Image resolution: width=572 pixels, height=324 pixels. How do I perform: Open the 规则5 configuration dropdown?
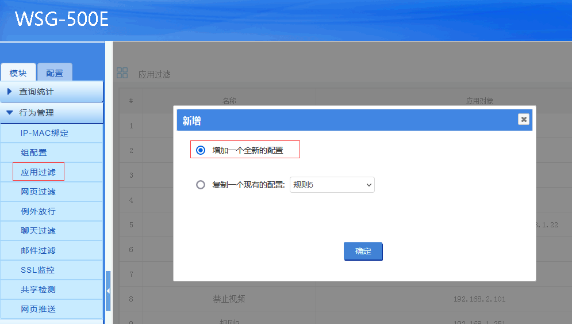(332, 185)
